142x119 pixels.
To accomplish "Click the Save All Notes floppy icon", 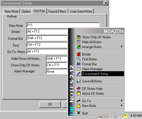I will click(x=79, y=81).
